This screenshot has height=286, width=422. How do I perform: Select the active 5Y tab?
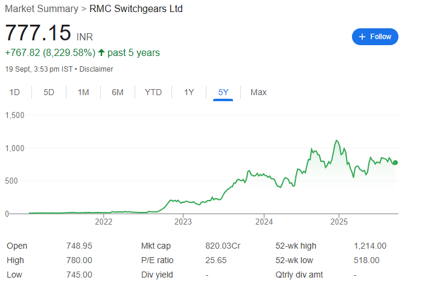[x=223, y=92]
